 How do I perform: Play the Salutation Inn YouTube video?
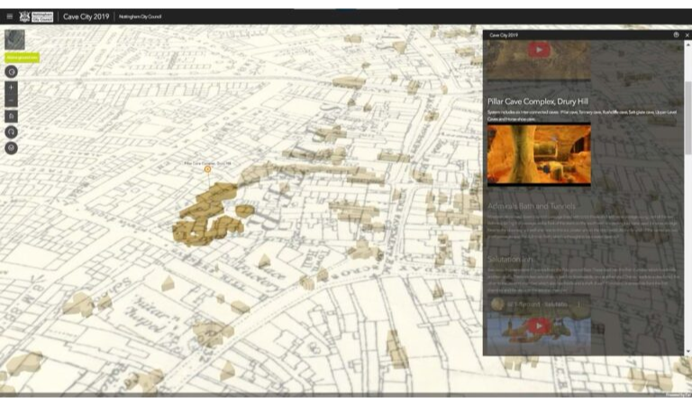pos(539,326)
